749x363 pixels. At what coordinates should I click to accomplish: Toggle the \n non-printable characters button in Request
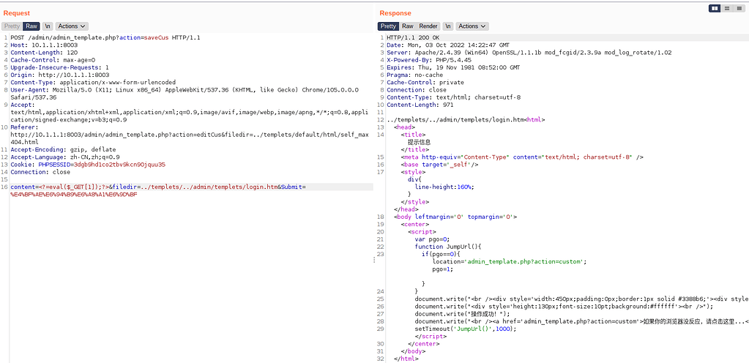point(48,26)
